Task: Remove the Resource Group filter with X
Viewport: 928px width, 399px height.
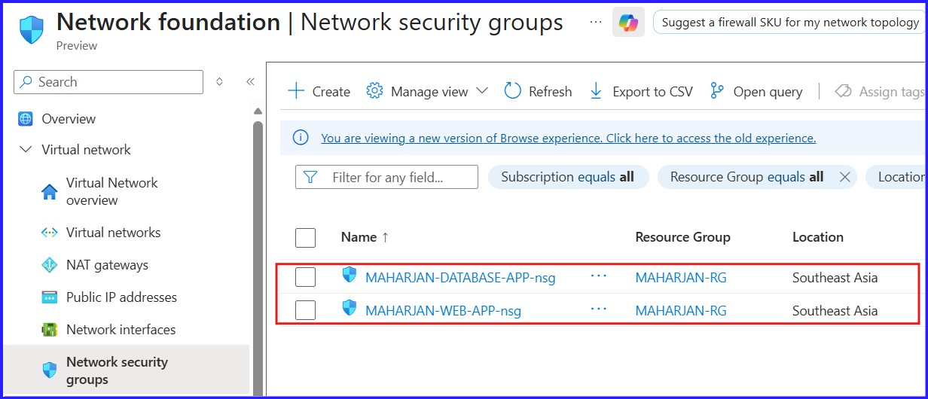Action: point(844,177)
